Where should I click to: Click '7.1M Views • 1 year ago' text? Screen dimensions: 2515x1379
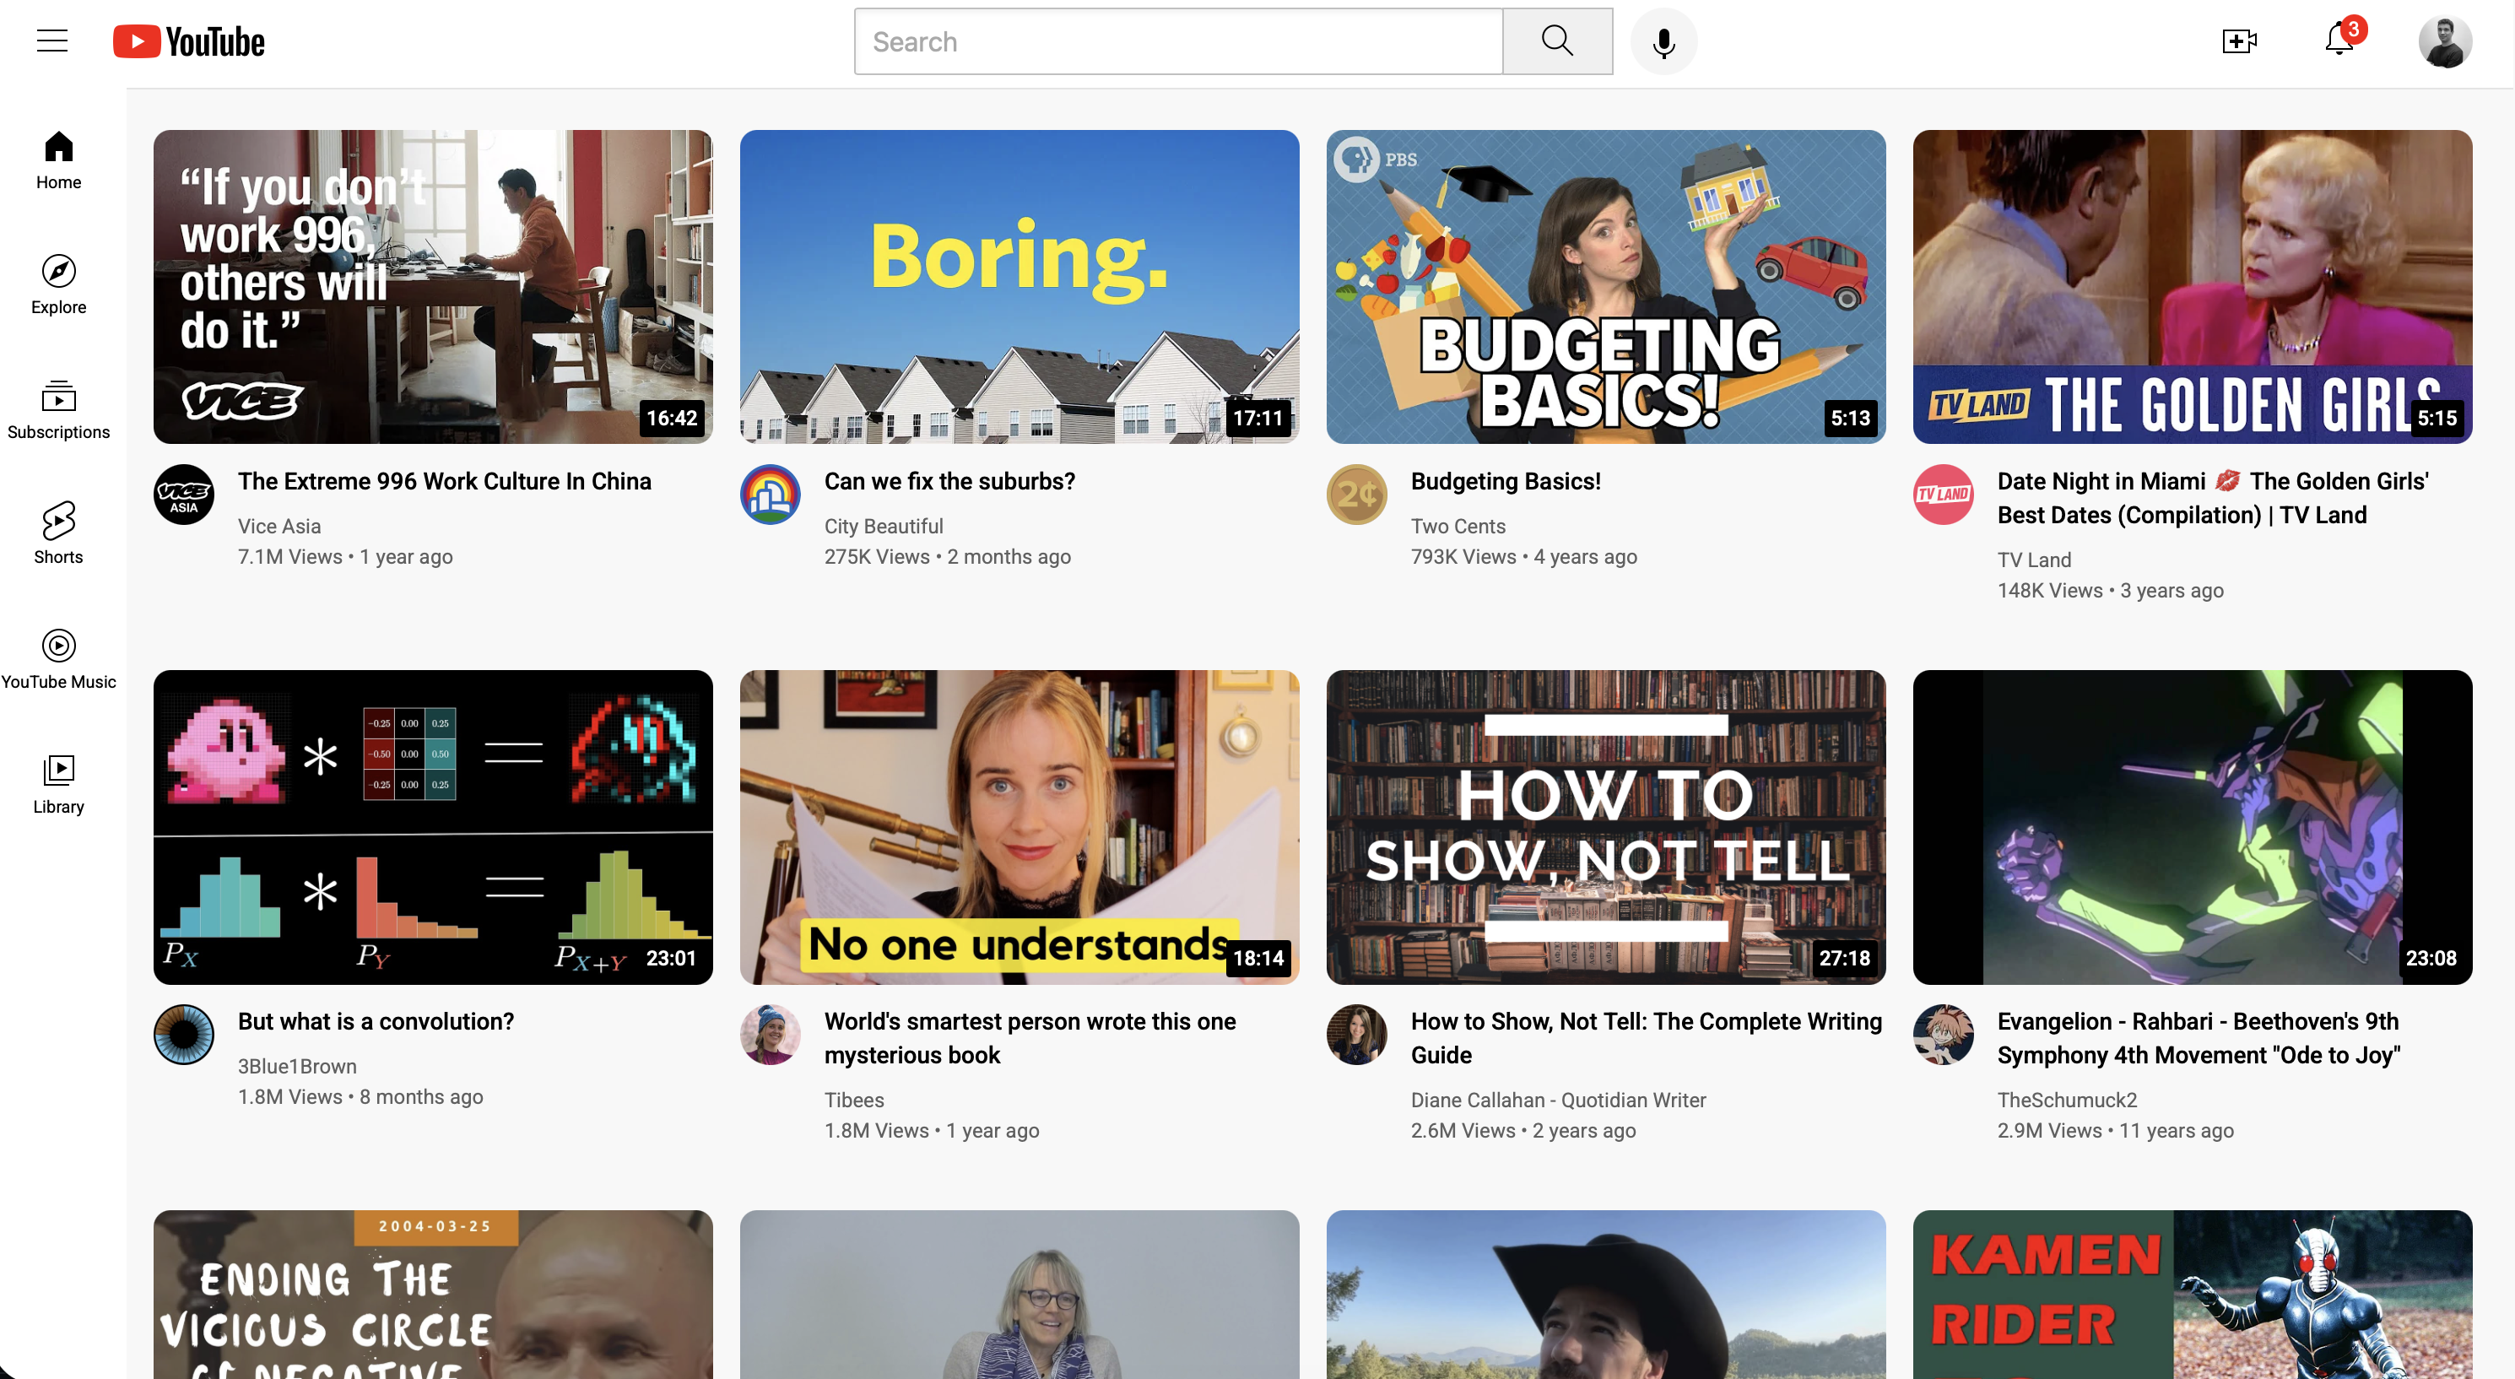pos(346,557)
